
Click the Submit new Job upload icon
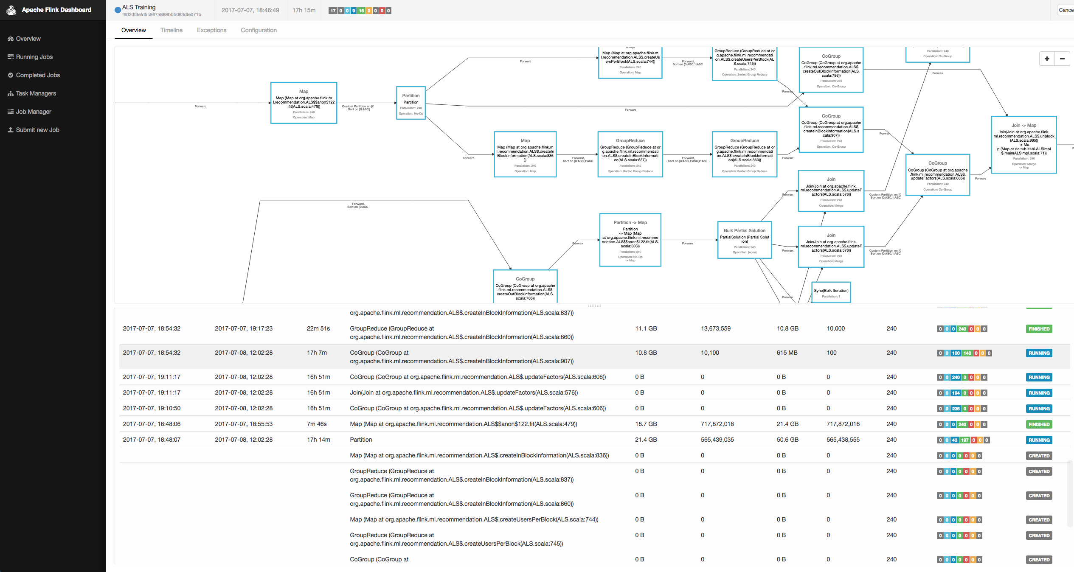click(x=11, y=130)
